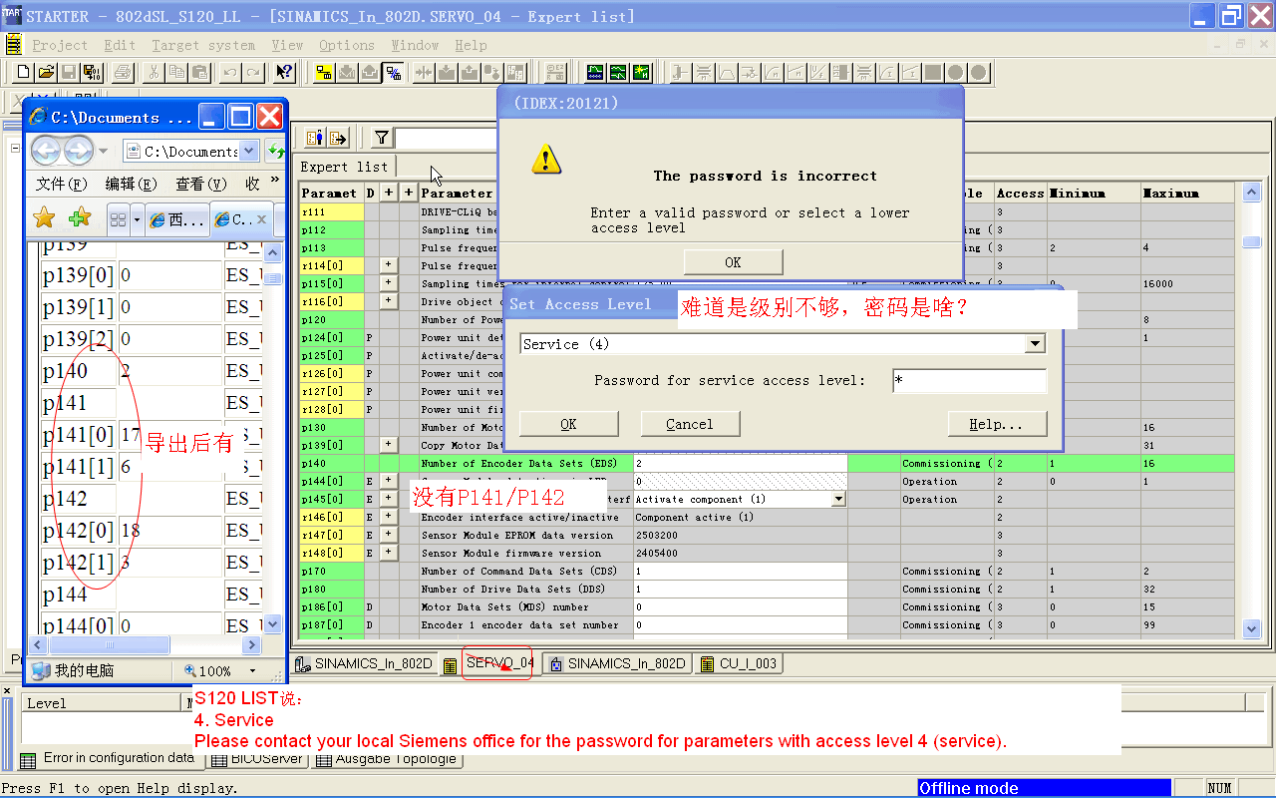Select the SERVO_04 bottom tab
The width and height of the screenshot is (1276, 798).
click(x=489, y=663)
